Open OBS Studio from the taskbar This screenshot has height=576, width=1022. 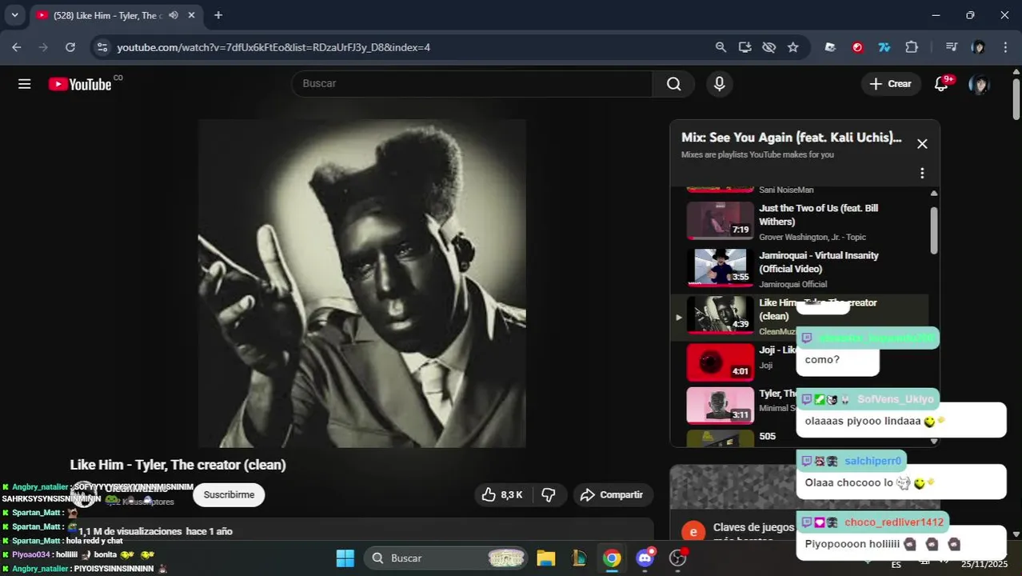point(678,558)
